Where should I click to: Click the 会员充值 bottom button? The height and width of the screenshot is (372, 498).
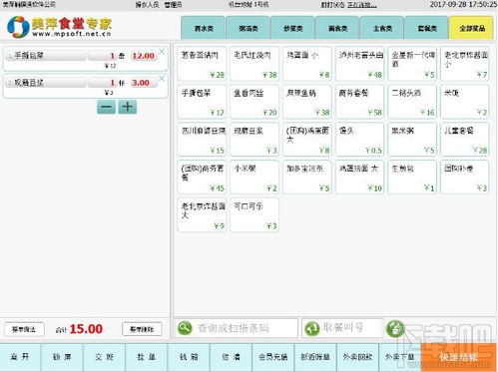[273, 357]
